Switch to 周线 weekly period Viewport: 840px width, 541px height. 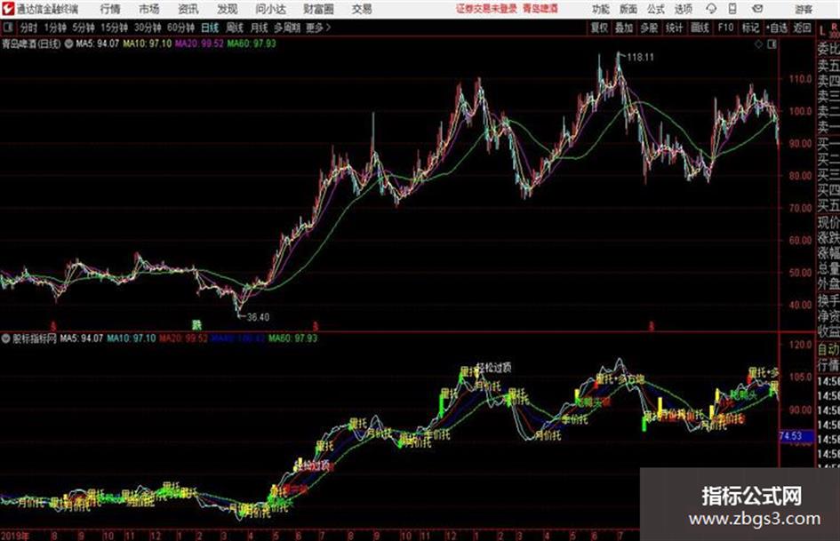[235, 28]
